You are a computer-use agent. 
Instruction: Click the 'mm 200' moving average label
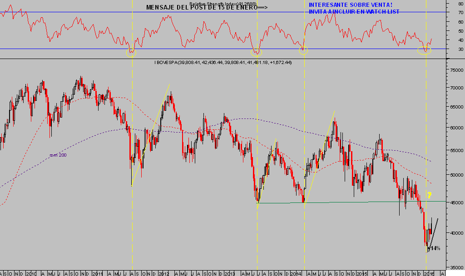tap(59, 155)
